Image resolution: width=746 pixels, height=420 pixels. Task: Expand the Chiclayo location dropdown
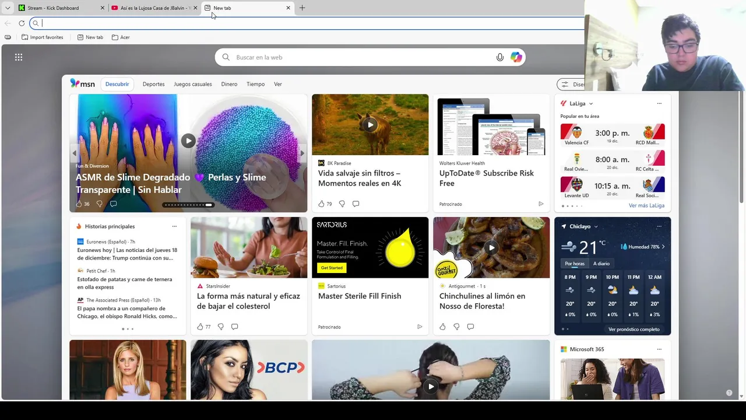596,227
